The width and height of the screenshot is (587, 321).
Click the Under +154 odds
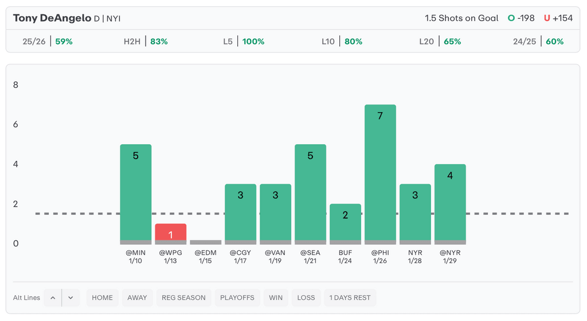tap(558, 18)
